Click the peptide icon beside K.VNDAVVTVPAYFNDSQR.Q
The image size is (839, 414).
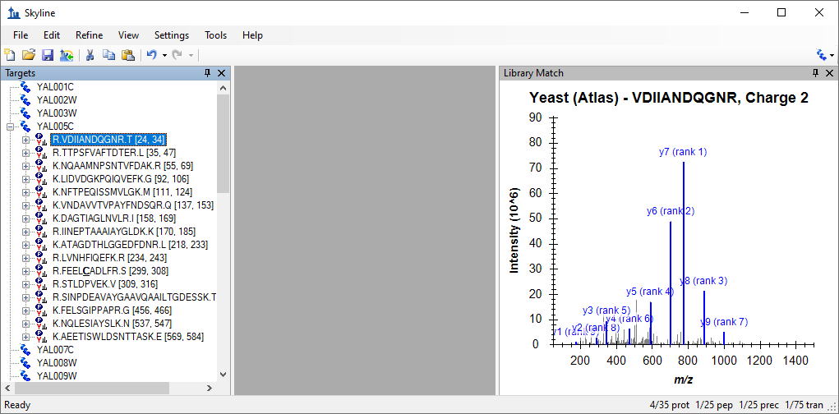pyautogui.click(x=42, y=205)
